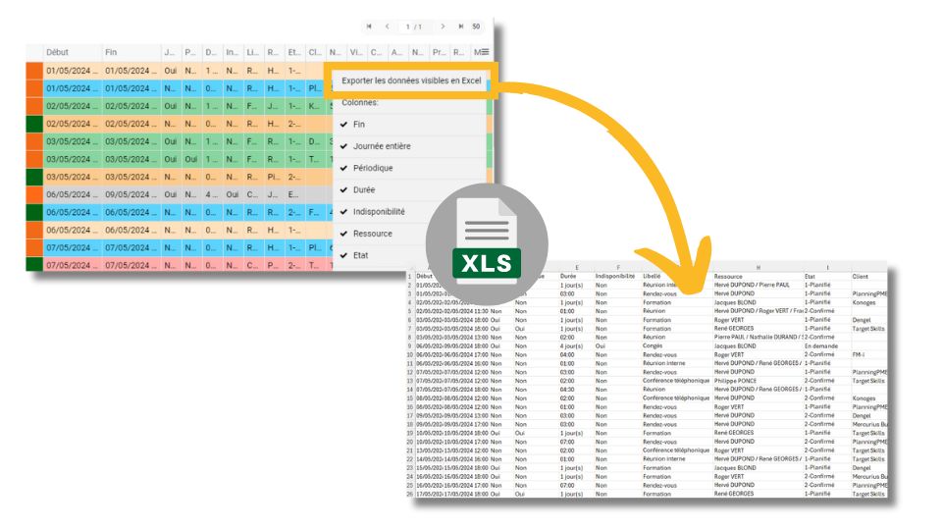Click the In... grid column header

click(x=232, y=52)
